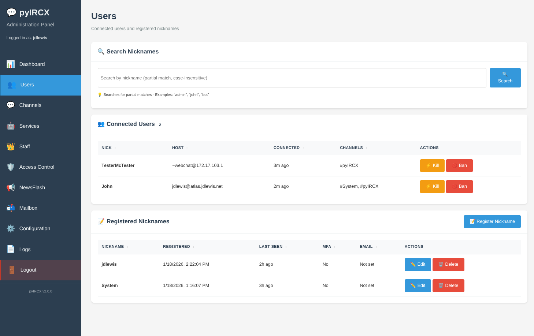The height and width of the screenshot is (336, 534).
Task: Open the Users section in the sidebar
Action: (x=27, y=85)
